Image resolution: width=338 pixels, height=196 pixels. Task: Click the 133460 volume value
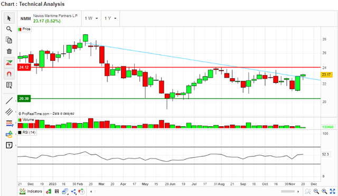point(328,127)
